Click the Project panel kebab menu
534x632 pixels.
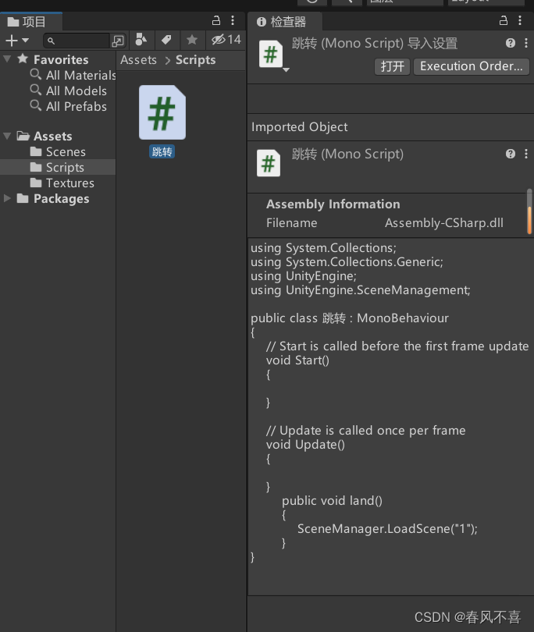coord(231,19)
